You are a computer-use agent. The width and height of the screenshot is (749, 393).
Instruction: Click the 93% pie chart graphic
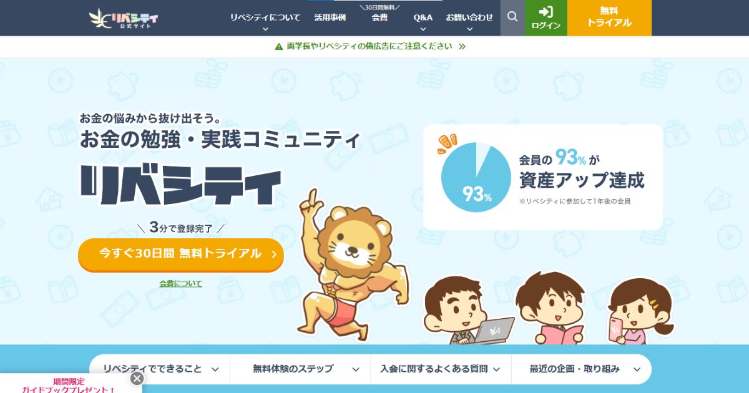pos(476,177)
